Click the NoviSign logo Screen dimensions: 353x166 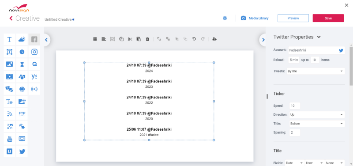(x=19, y=8)
